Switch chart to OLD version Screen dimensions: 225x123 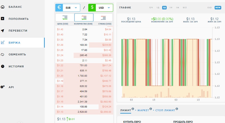pyautogui.click(x=209, y=8)
